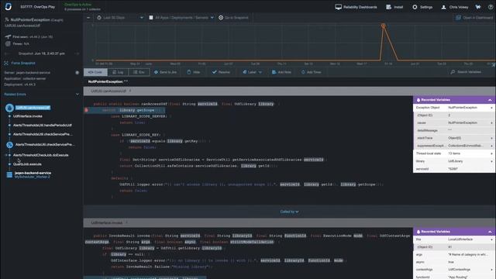
Task: Click the collapse icon at graph bottom right corner
Action: (x=493, y=65)
